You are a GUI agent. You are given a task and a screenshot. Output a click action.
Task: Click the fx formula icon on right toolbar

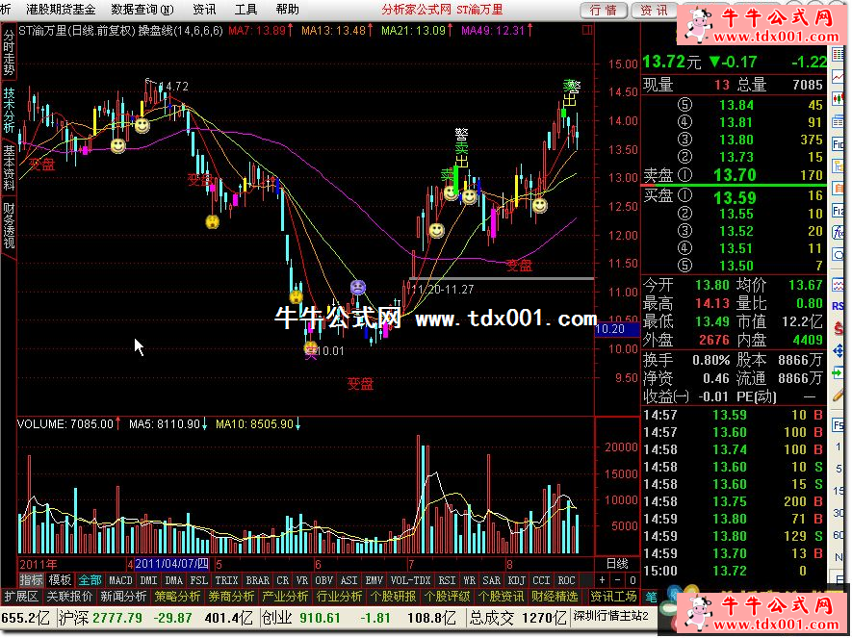point(839,233)
